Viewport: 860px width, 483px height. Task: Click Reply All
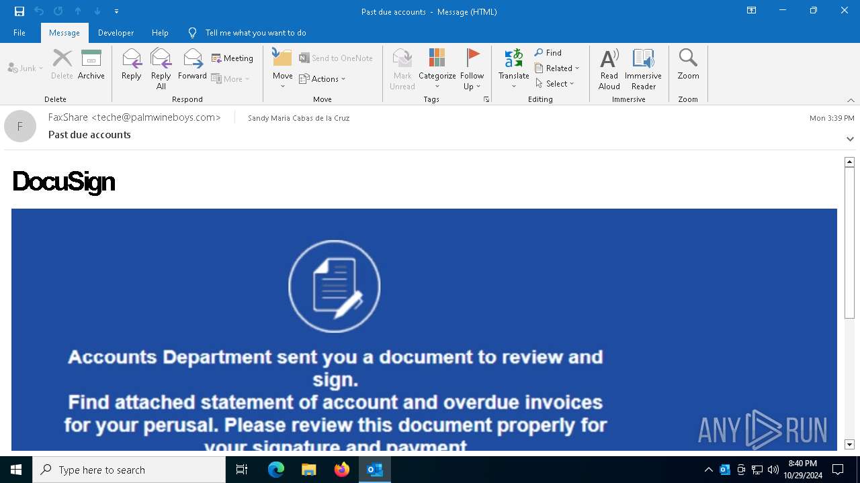tap(161, 69)
